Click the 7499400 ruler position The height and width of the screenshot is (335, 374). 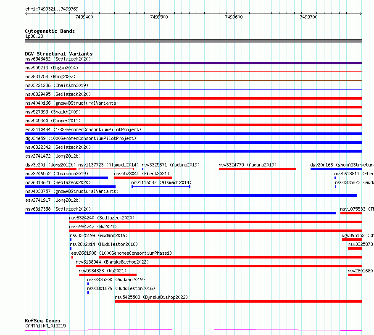[84, 17]
